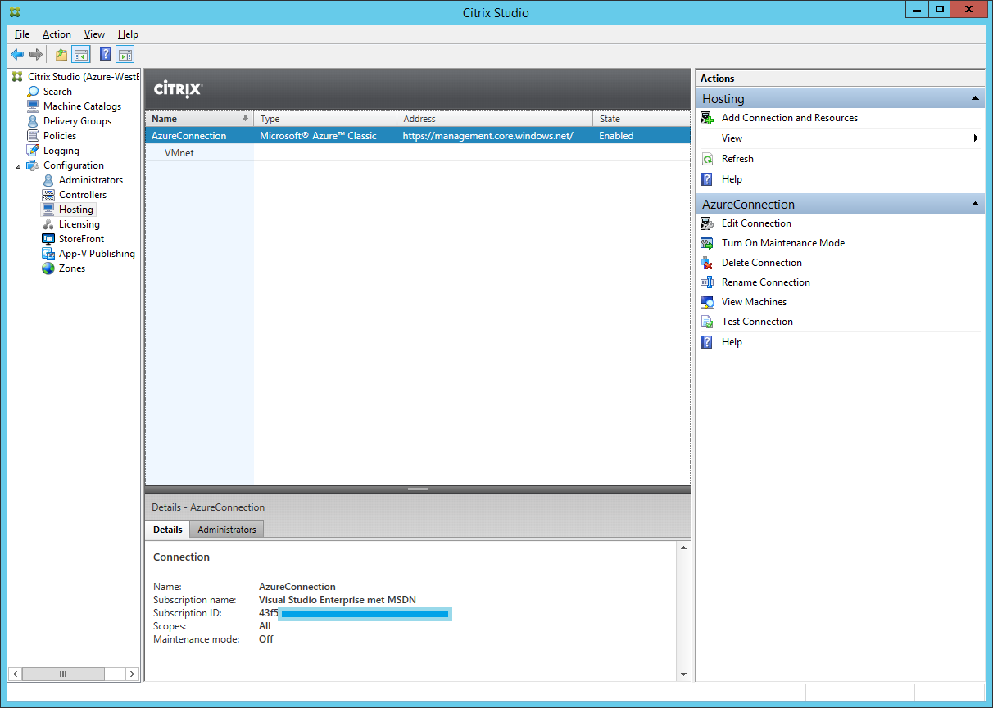Screen dimensions: 993x708
Task: Expand the View submenu in the Actions pane
Action: pos(976,138)
